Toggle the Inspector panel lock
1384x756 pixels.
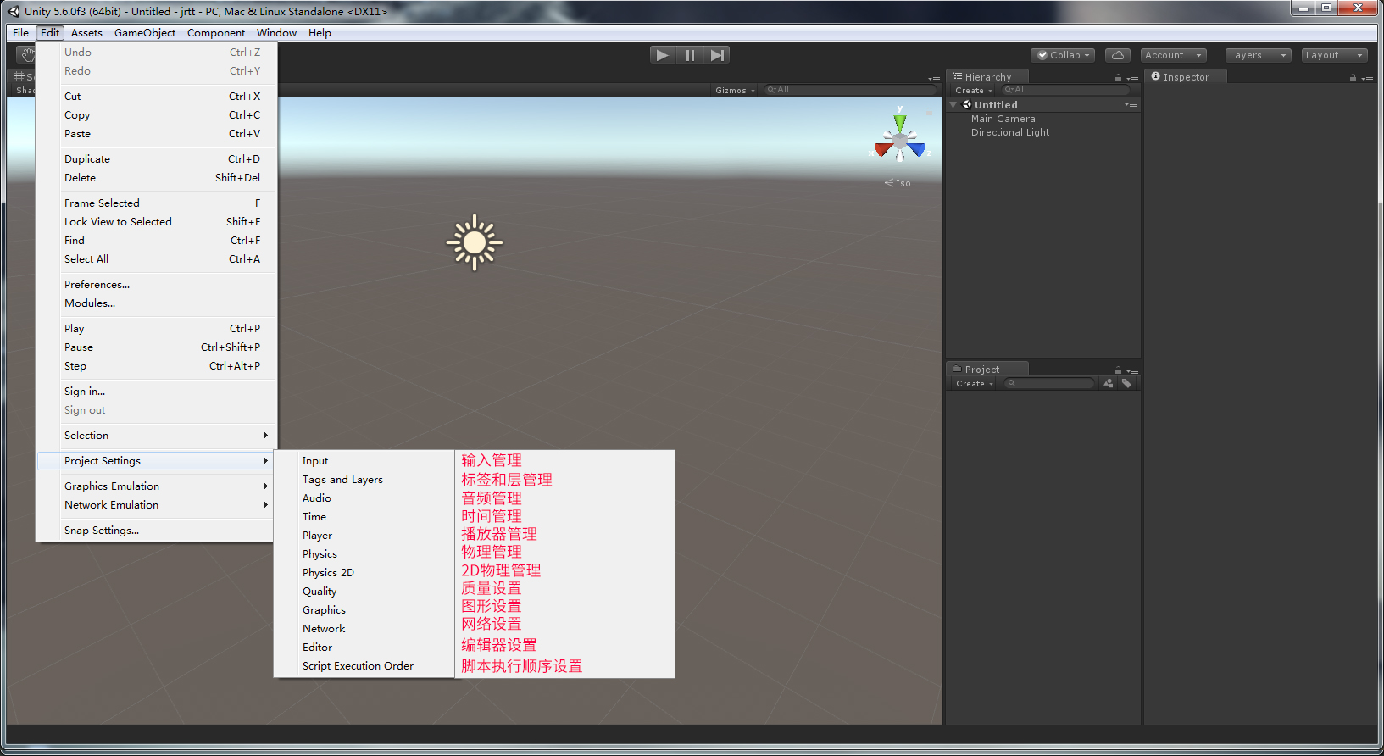[1353, 78]
